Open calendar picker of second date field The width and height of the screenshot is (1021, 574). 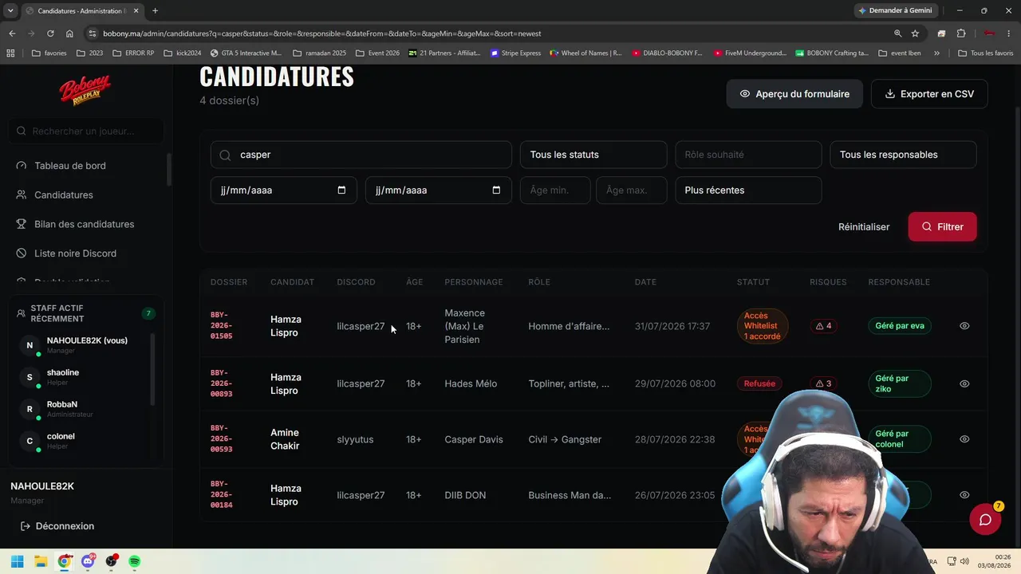click(x=496, y=191)
